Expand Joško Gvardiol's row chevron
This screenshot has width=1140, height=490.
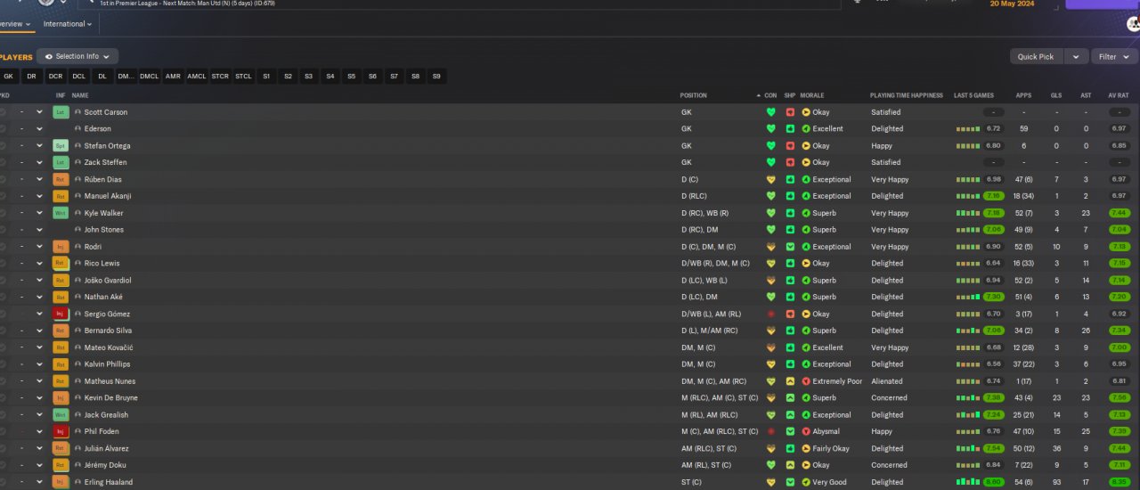(39, 281)
